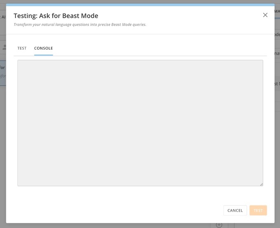The height and width of the screenshot is (228, 280).
Task: Click the CANCEL button
Action: (x=235, y=210)
